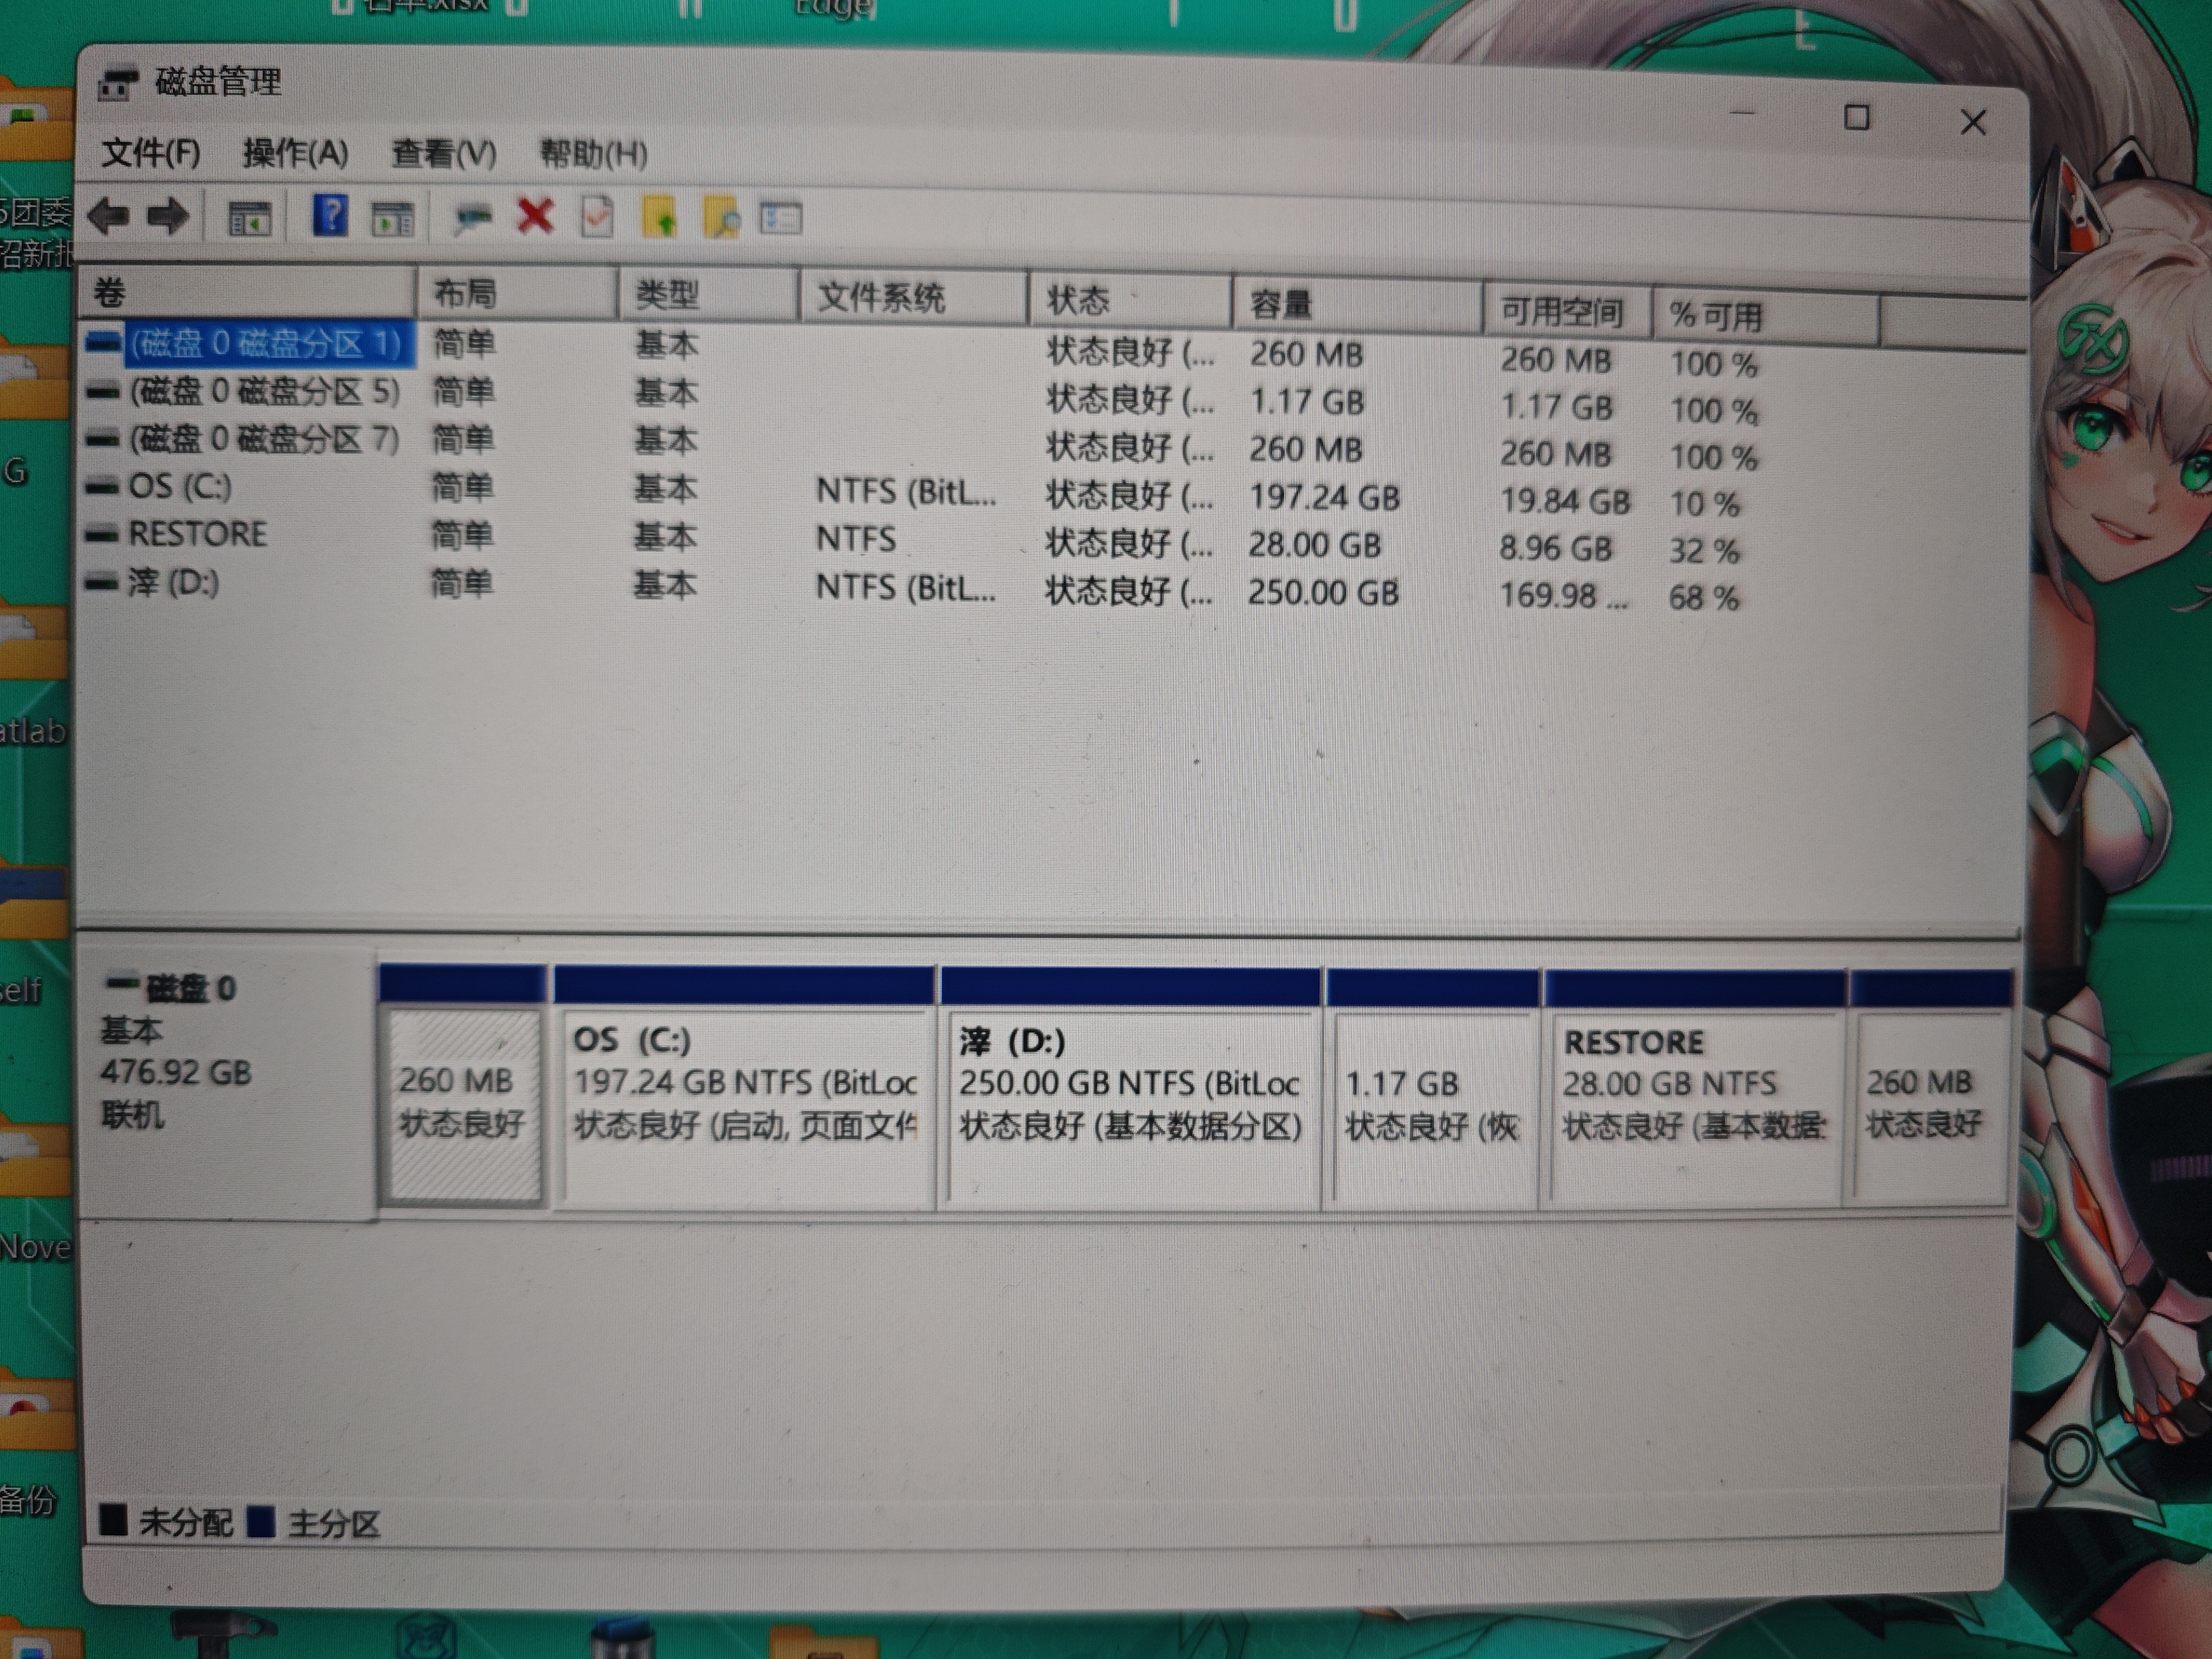Click the folder with magnifier icon
This screenshot has height=1659, width=2212.
pos(721,218)
